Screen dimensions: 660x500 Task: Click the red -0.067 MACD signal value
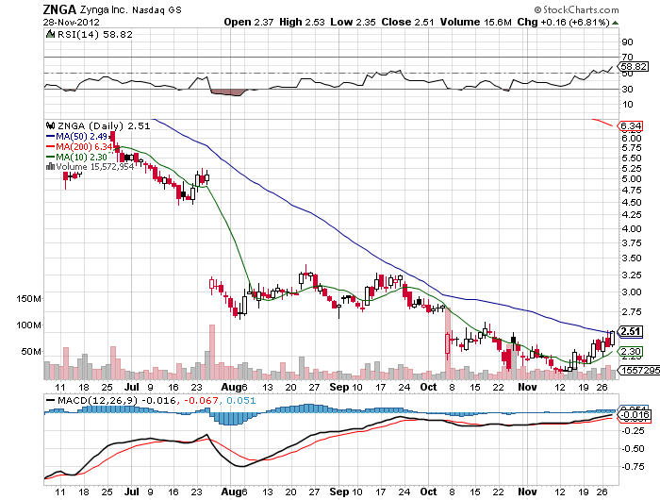click(200, 400)
